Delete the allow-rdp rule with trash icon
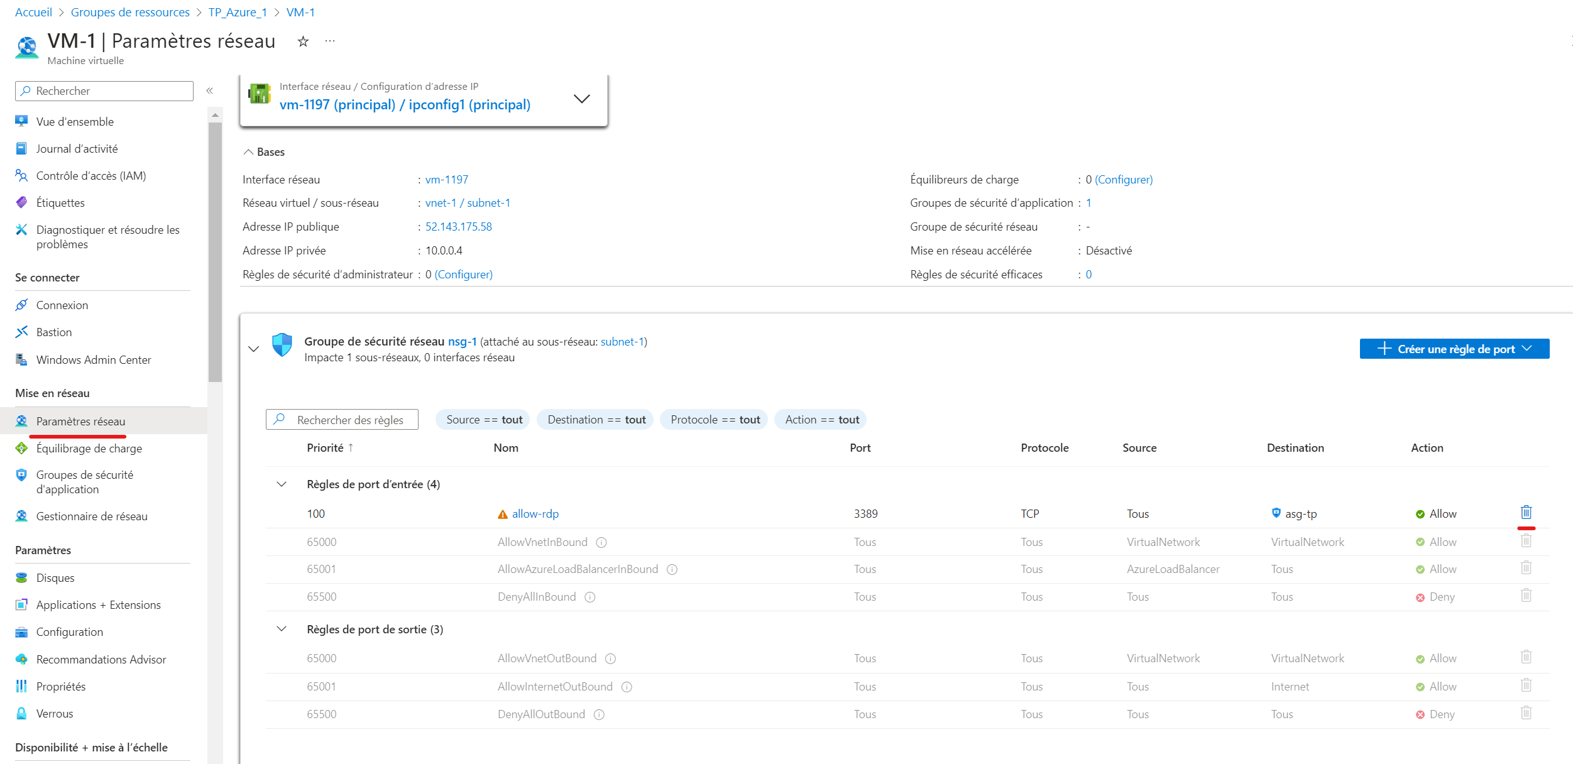 point(1526,512)
